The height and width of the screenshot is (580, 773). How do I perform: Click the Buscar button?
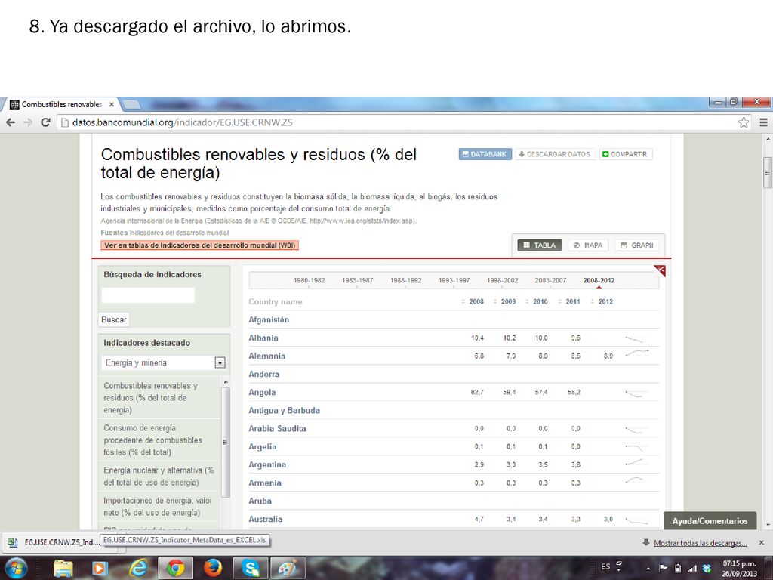click(114, 319)
